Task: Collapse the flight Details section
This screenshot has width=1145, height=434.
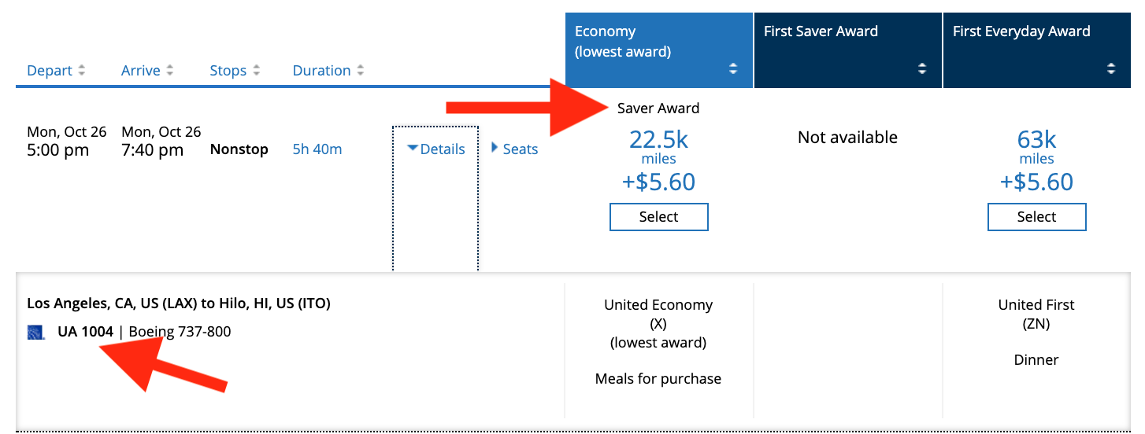Action: coord(436,149)
